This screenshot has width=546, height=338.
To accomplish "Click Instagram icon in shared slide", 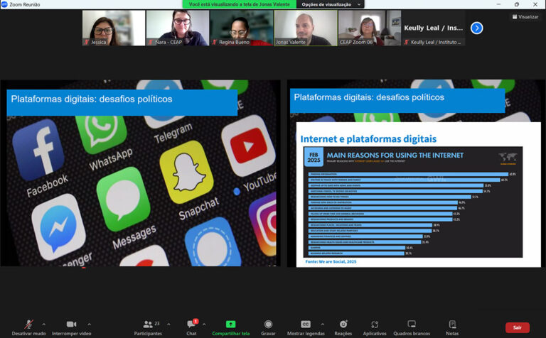I will point(263,224).
